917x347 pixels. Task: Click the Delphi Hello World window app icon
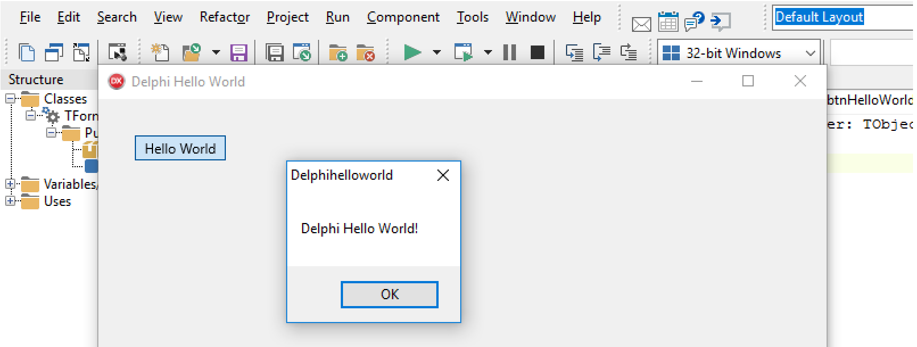click(x=117, y=81)
